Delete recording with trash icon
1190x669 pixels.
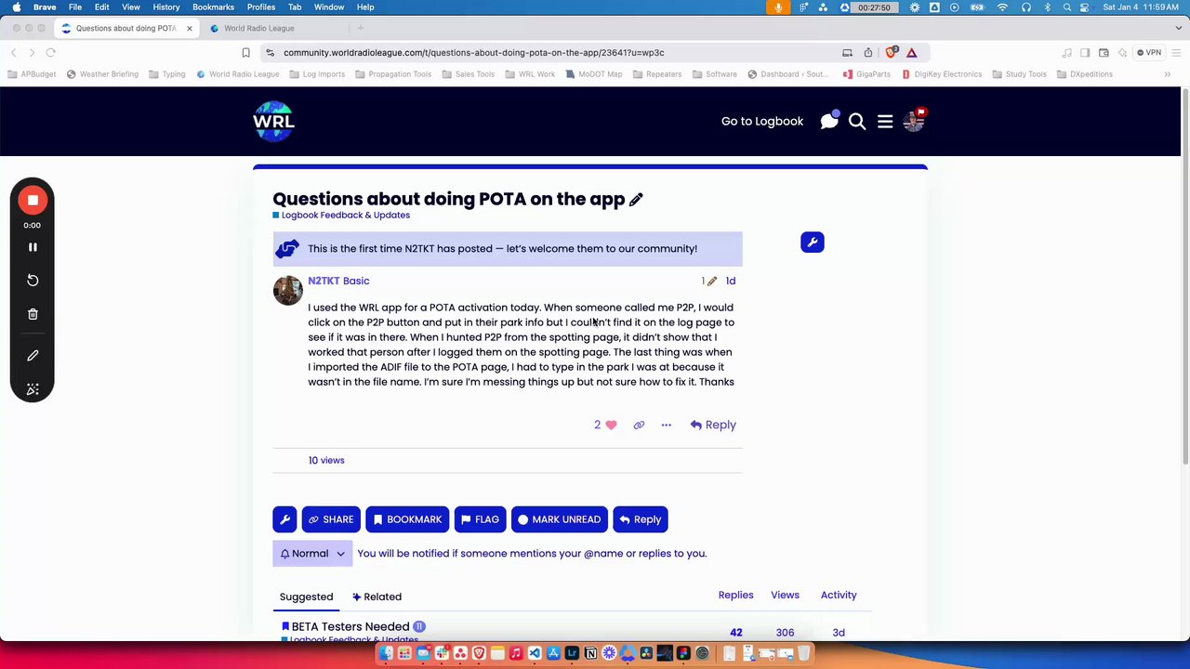pyautogui.click(x=33, y=314)
